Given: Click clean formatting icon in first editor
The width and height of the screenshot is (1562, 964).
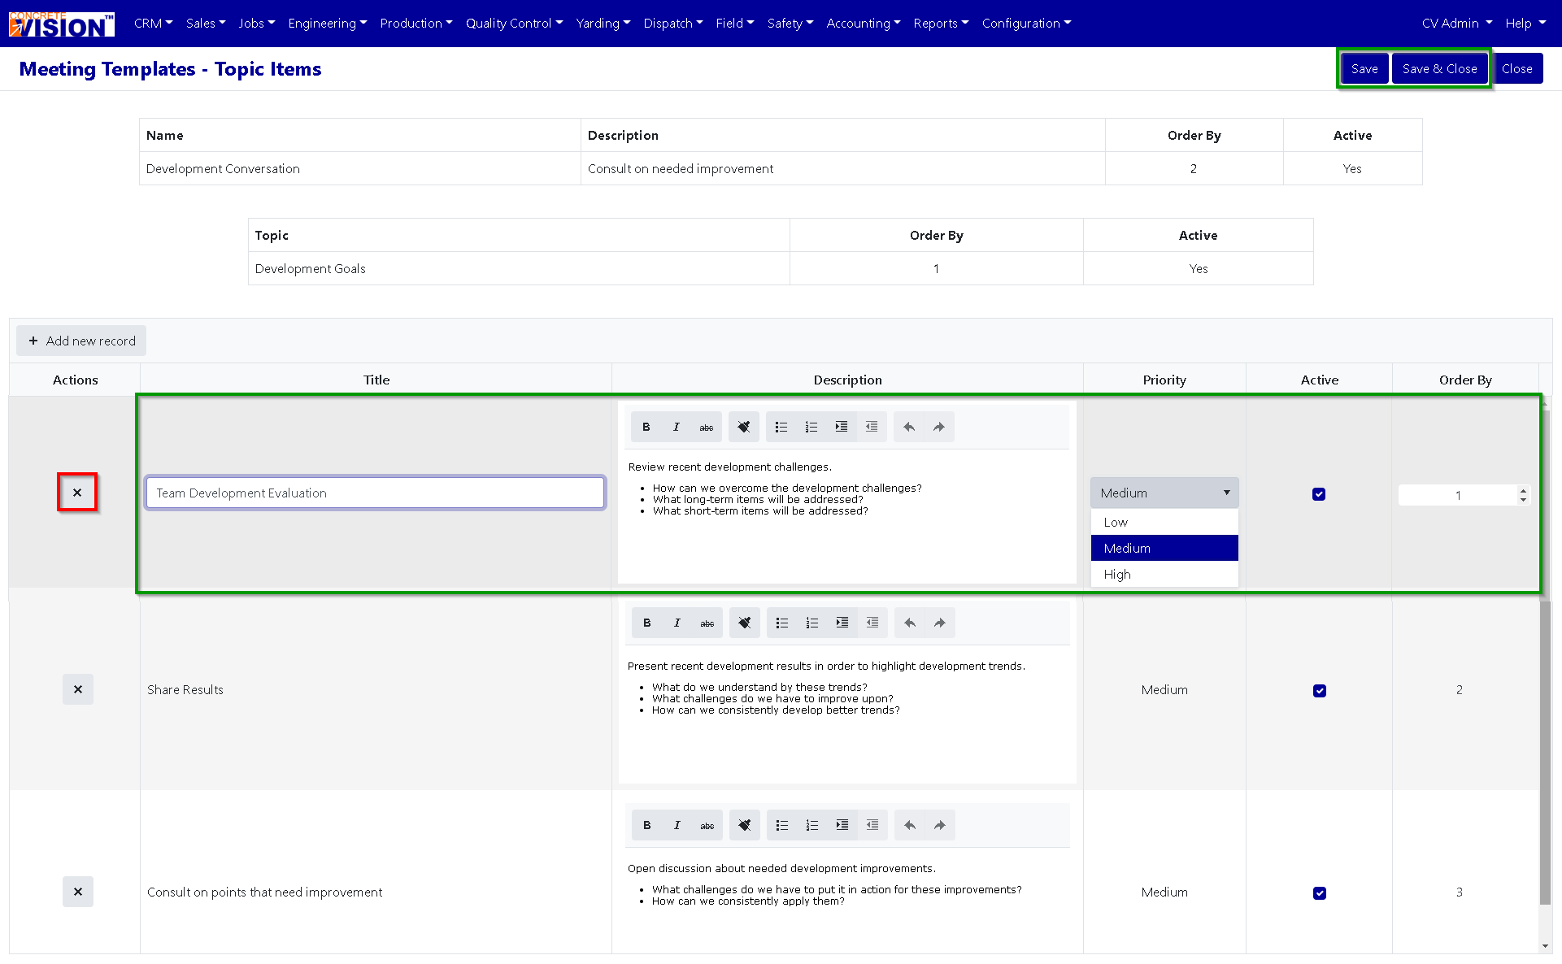Looking at the screenshot, I should (x=743, y=427).
